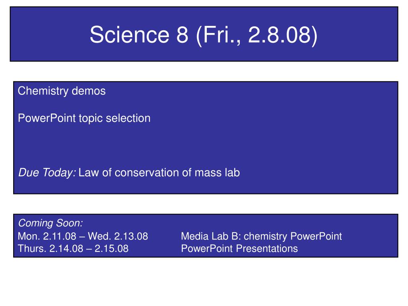Click the word Science in the title
The image size is (408, 306).
click(129, 35)
